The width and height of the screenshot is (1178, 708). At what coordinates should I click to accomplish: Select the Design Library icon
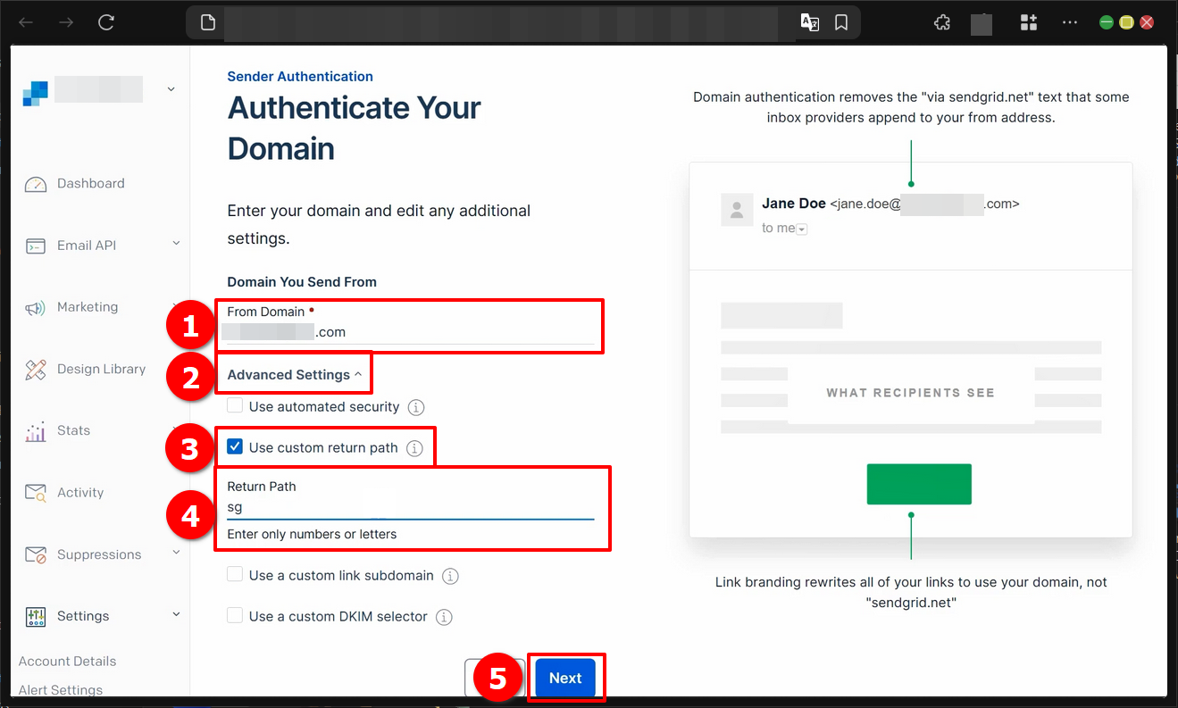click(x=34, y=369)
